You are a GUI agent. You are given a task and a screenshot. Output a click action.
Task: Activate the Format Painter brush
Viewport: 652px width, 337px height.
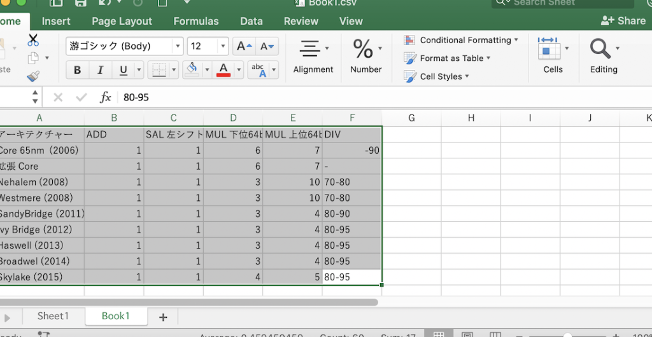pyautogui.click(x=33, y=76)
